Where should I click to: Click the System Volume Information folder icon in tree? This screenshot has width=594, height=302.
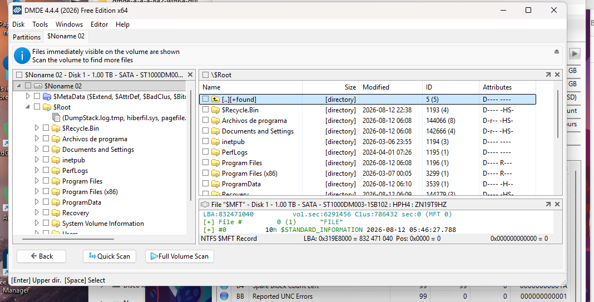[56, 224]
